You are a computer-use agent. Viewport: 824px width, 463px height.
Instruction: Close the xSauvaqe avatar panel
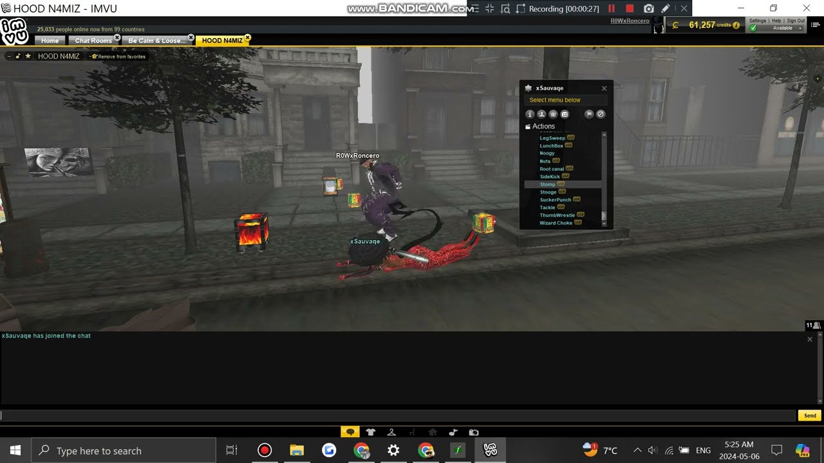tap(604, 88)
